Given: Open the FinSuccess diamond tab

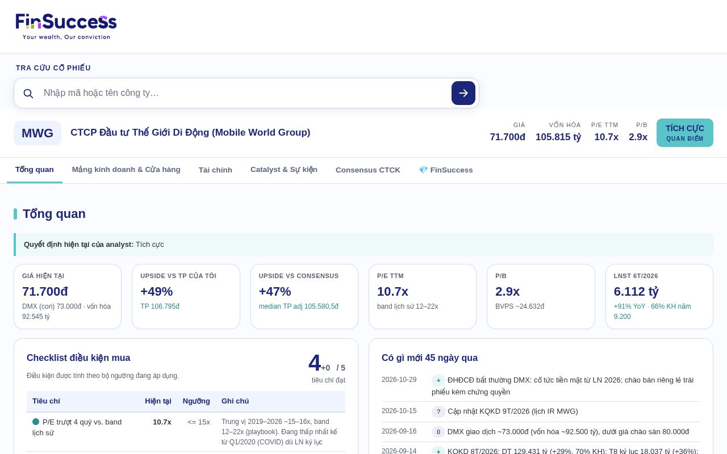Looking at the screenshot, I should 446,170.
